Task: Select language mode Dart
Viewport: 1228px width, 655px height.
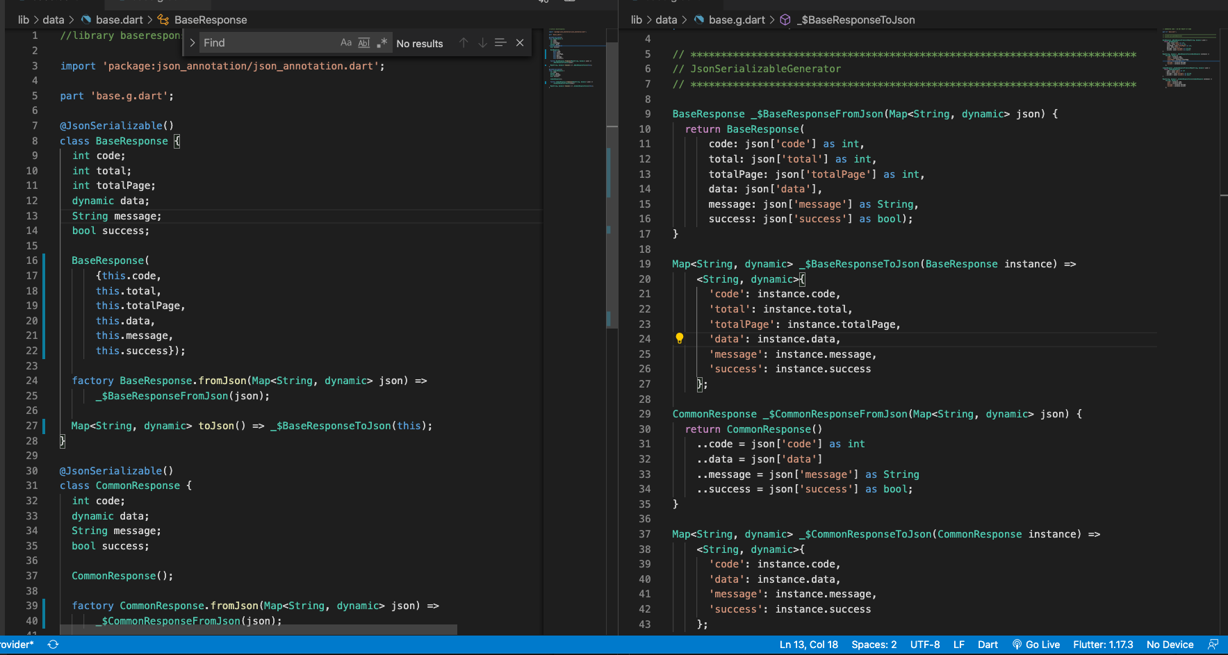Action: (988, 645)
